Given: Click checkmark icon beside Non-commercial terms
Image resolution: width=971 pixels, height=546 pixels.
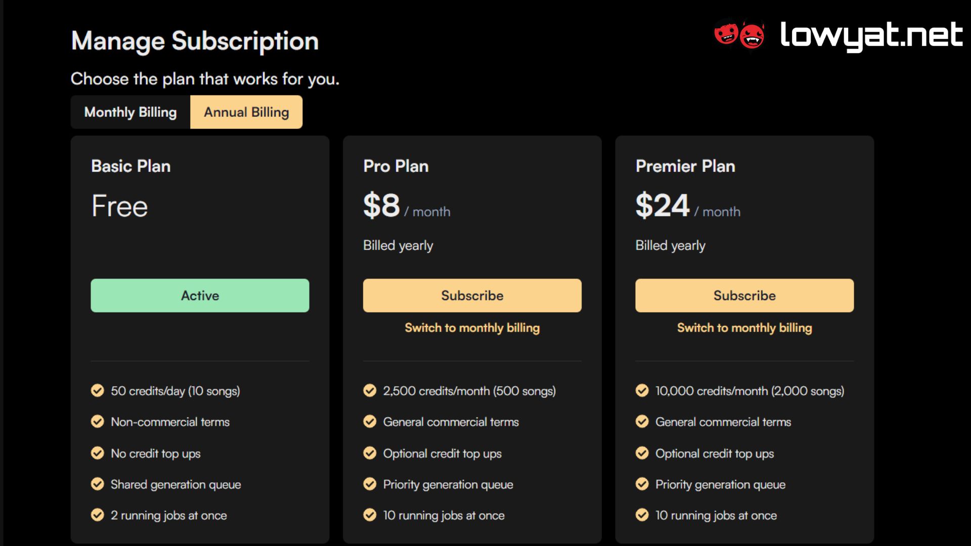Looking at the screenshot, I should [x=97, y=422].
